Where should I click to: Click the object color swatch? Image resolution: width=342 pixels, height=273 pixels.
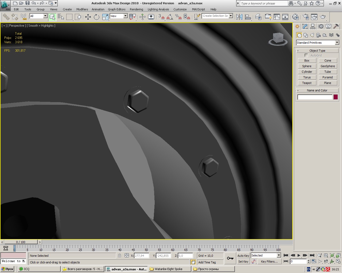click(x=336, y=97)
